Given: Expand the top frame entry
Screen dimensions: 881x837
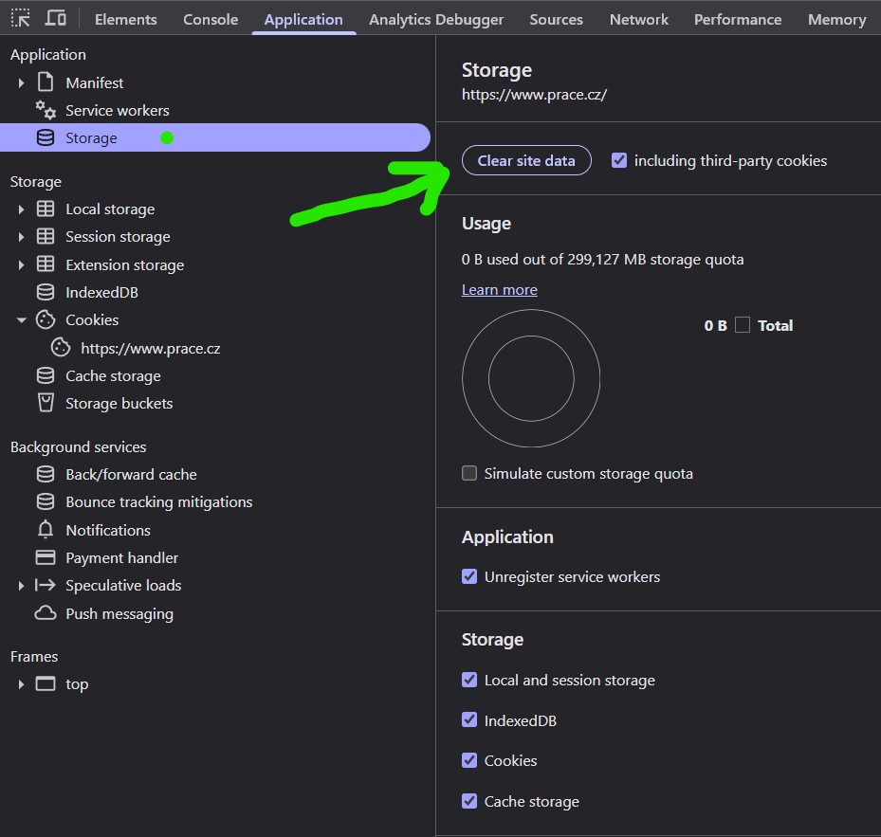Looking at the screenshot, I should 21,683.
